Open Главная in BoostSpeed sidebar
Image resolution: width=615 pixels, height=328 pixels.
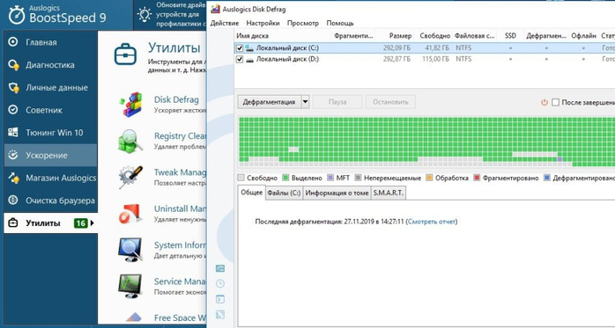[x=50, y=42]
